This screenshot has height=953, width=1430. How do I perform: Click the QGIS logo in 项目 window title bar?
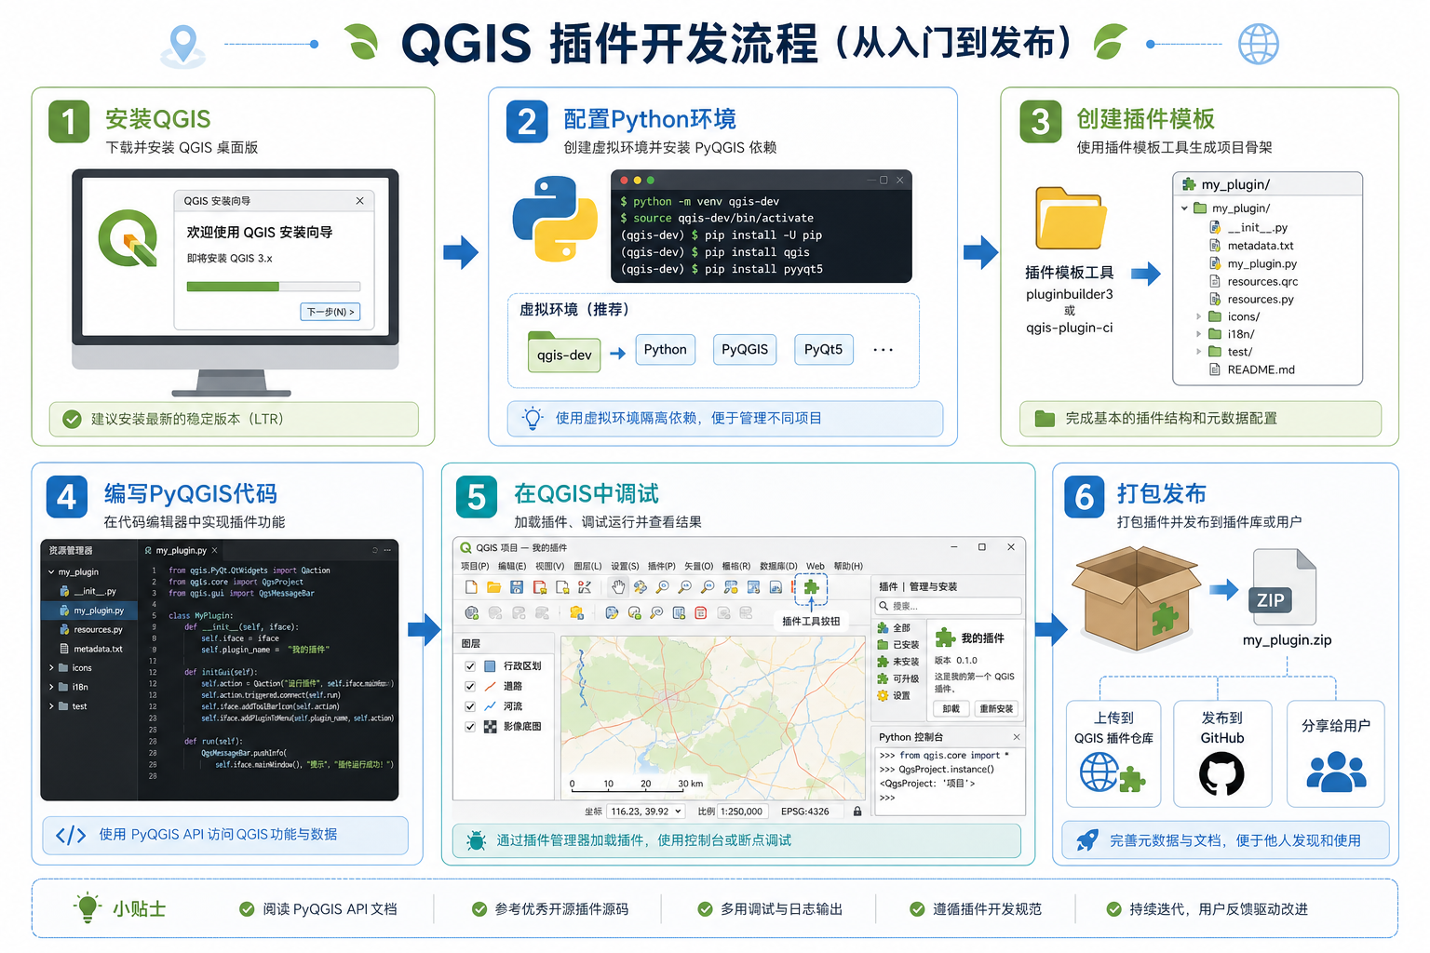(466, 547)
